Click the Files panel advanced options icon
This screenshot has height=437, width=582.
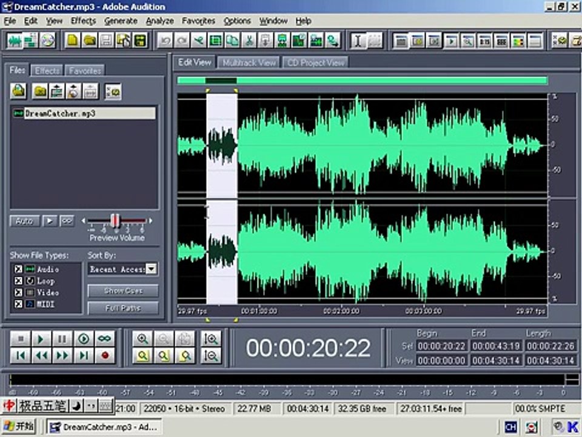click(x=113, y=91)
